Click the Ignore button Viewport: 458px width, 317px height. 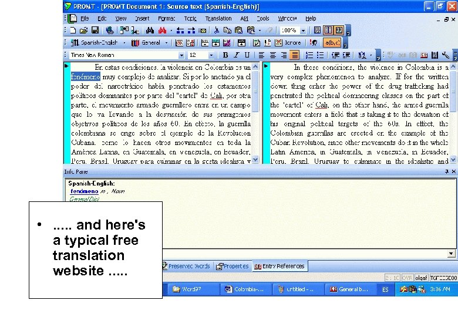click(x=288, y=43)
